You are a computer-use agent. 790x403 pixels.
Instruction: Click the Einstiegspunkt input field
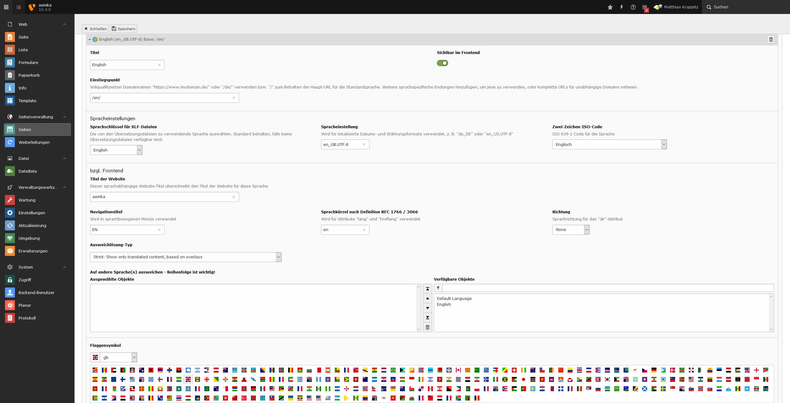coord(161,98)
